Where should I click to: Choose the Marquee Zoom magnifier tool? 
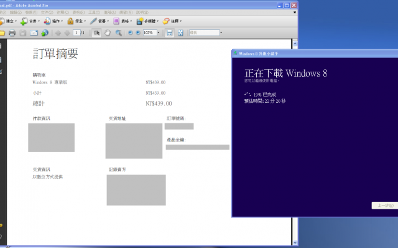tap(119, 33)
